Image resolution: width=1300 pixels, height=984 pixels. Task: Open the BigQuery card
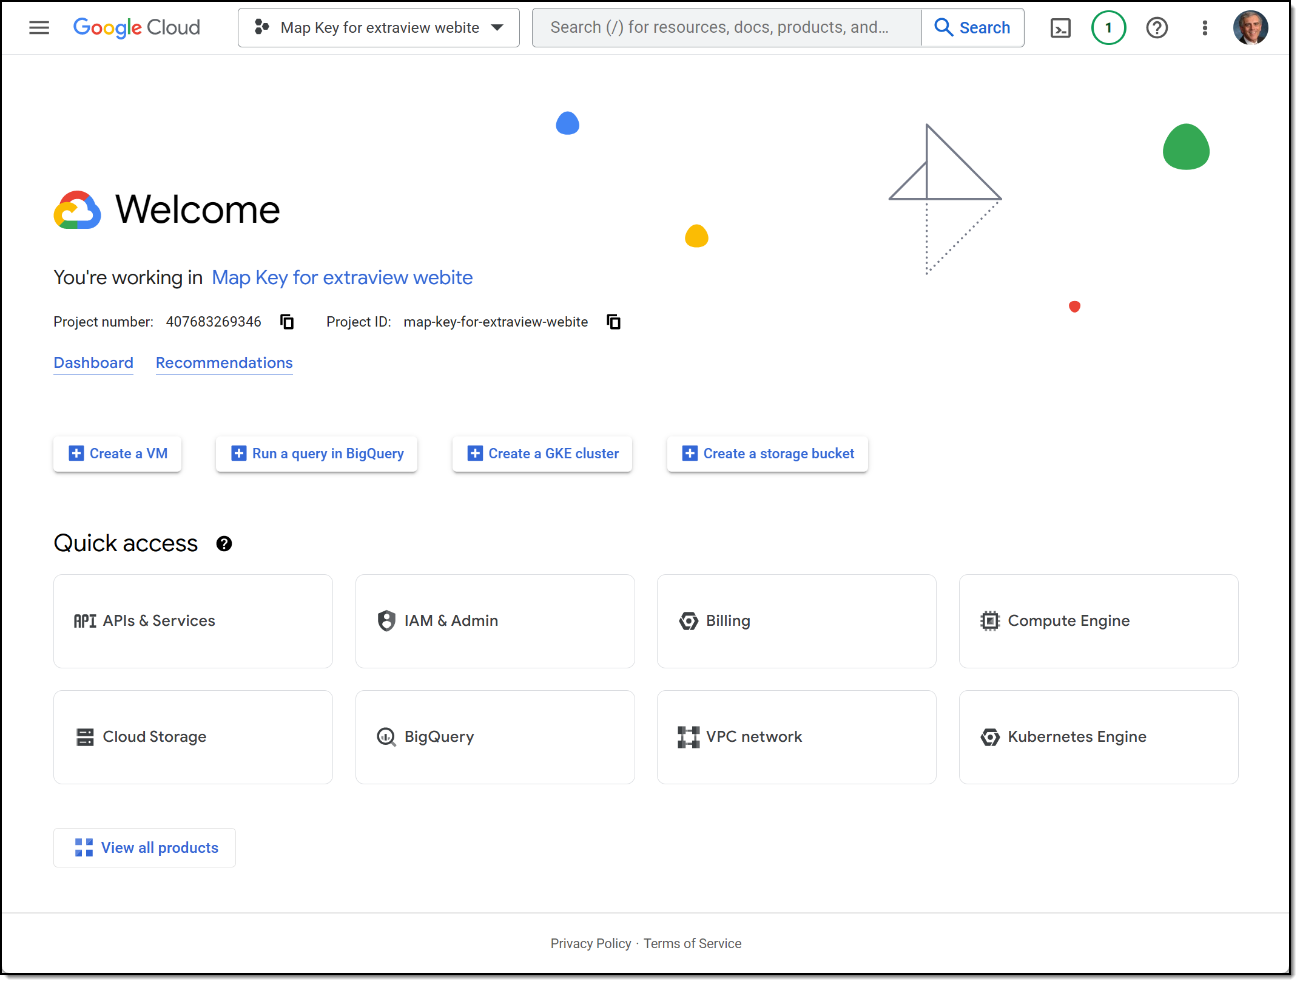pos(495,737)
